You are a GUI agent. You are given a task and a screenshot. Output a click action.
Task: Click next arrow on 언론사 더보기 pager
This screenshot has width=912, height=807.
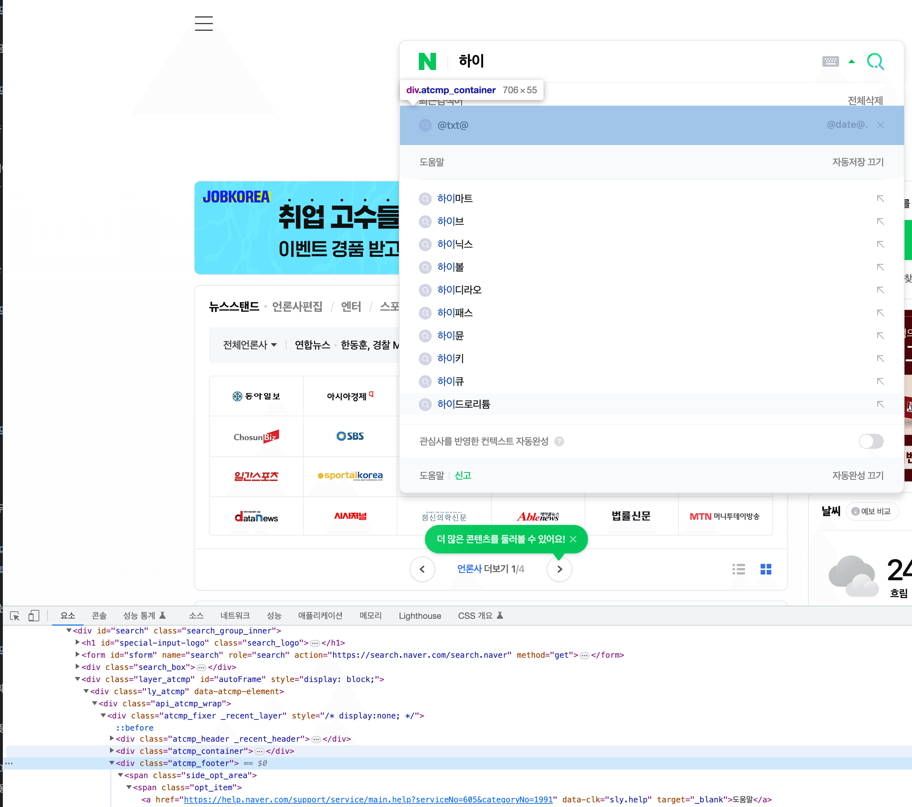click(x=559, y=569)
